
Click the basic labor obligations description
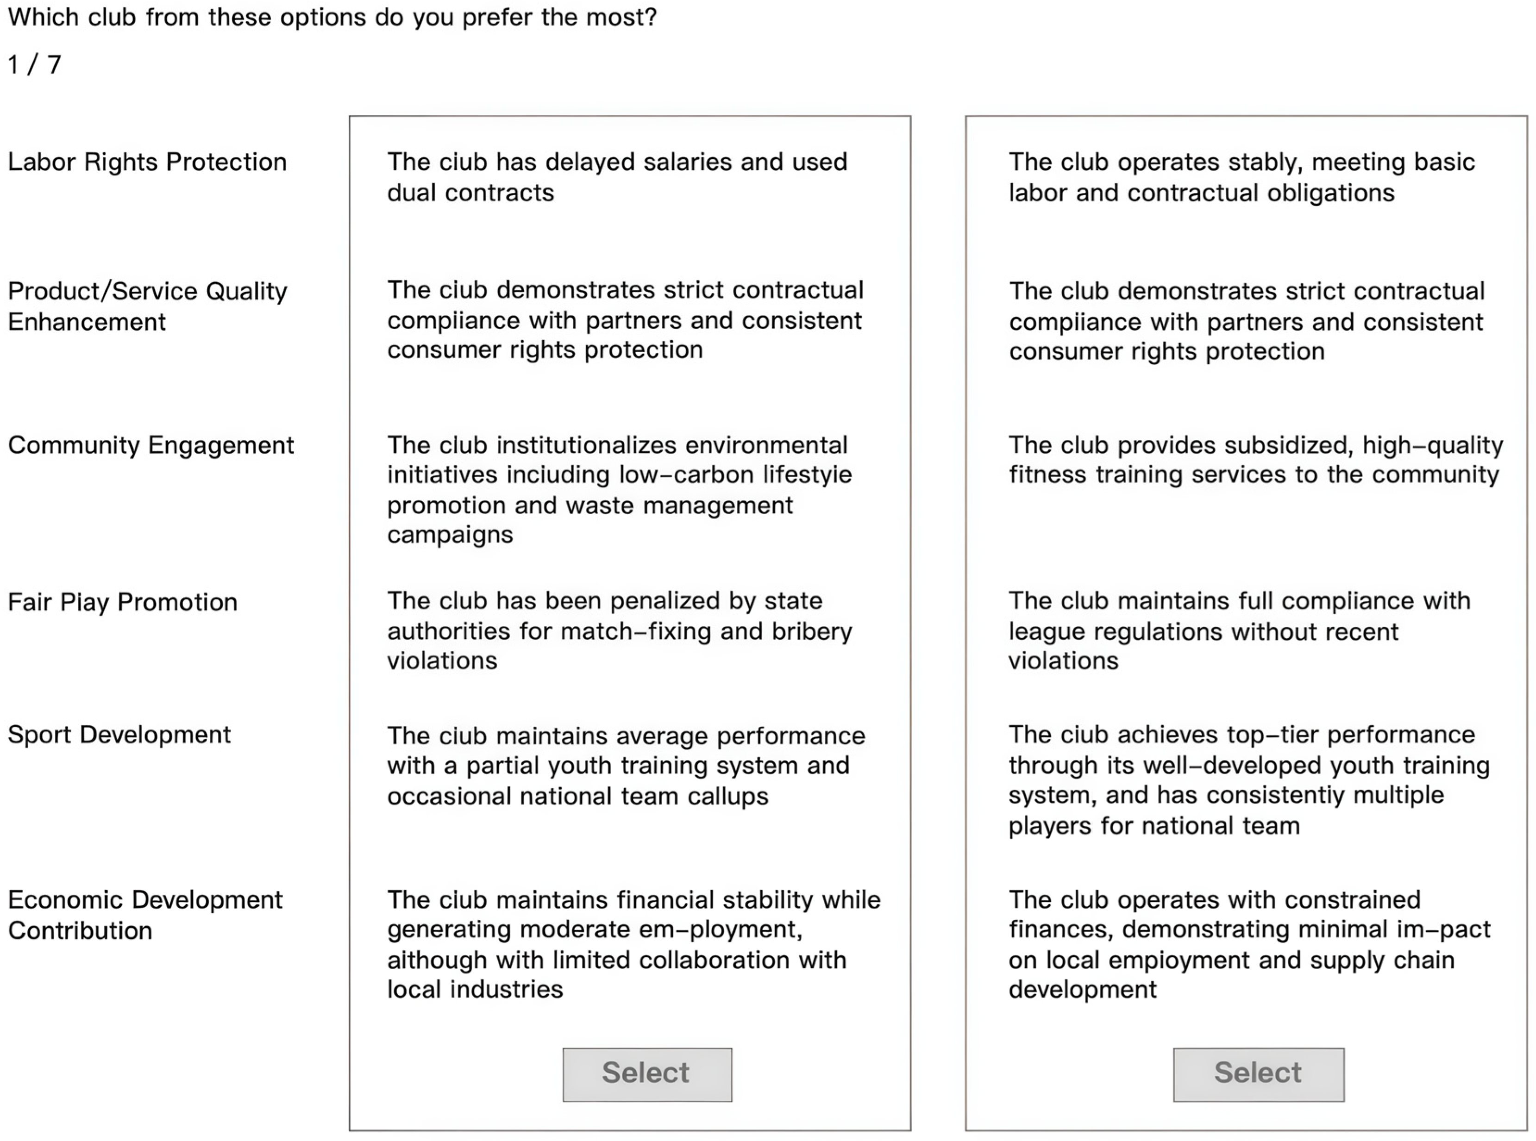tap(1241, 177)
